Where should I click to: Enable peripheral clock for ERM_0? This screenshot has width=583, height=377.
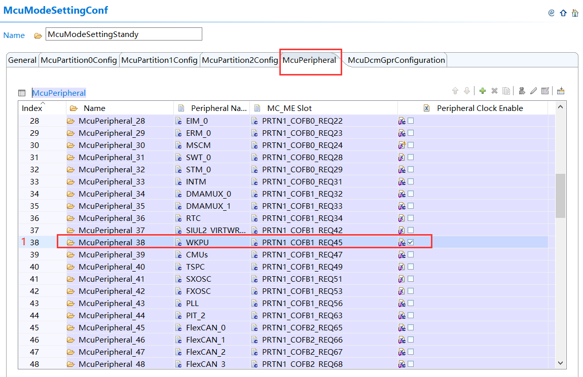411,133
